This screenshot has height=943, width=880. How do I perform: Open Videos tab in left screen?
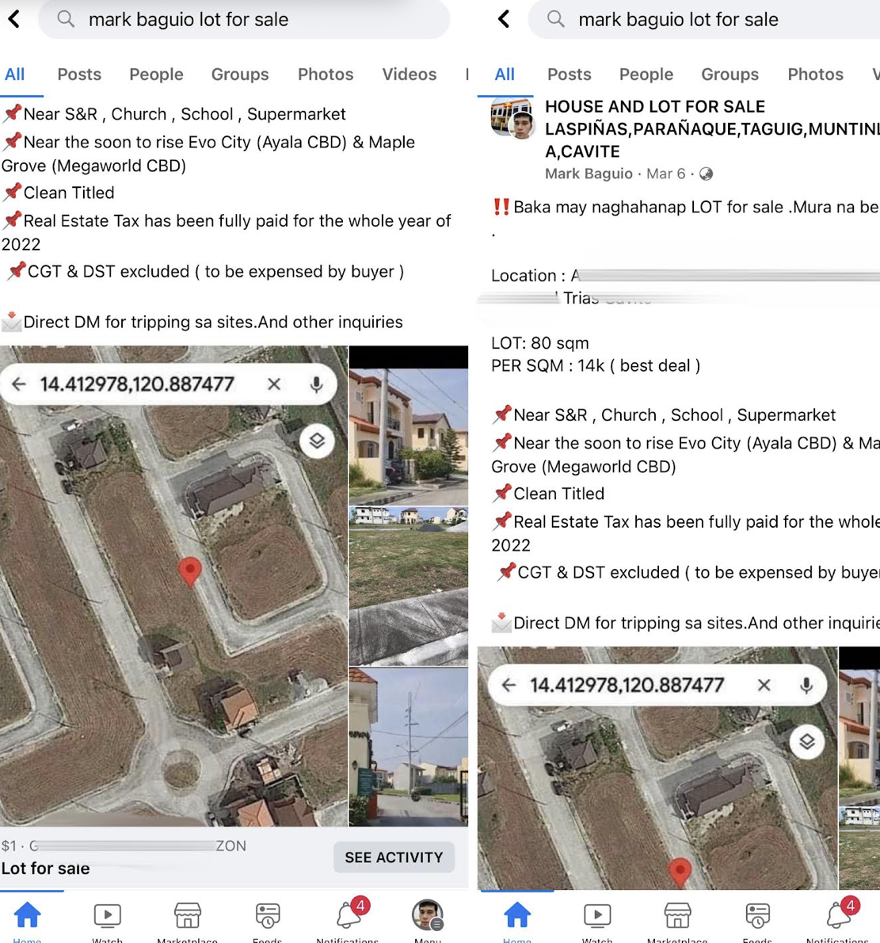click(x=410, y=74)
